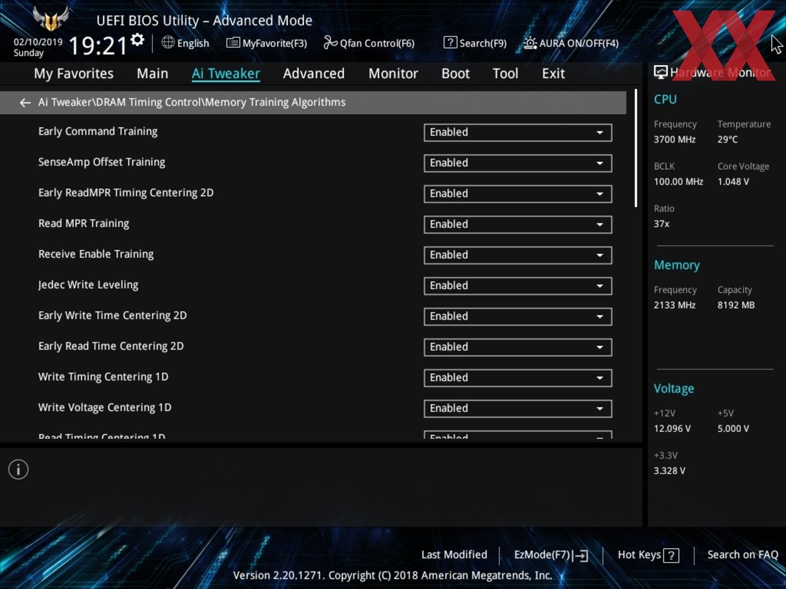Expand Receive Enable Training dropdown
The width and height of the screenshot is (786, 589).
click(518, 255)
